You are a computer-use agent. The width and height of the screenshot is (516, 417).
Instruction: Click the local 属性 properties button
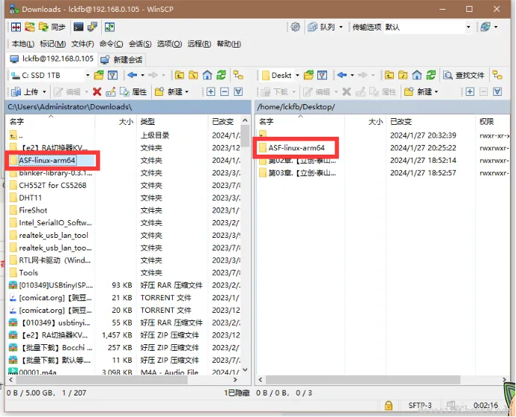[x=133, y=91]
